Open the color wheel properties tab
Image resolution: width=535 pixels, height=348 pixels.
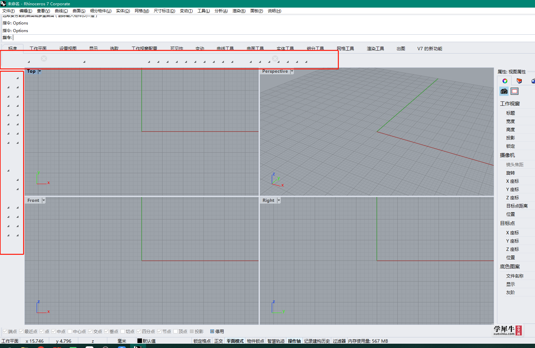[505, 81]
